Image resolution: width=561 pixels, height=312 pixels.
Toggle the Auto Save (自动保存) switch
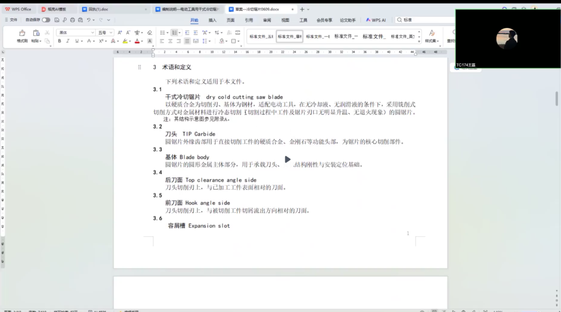click(46, 20)
